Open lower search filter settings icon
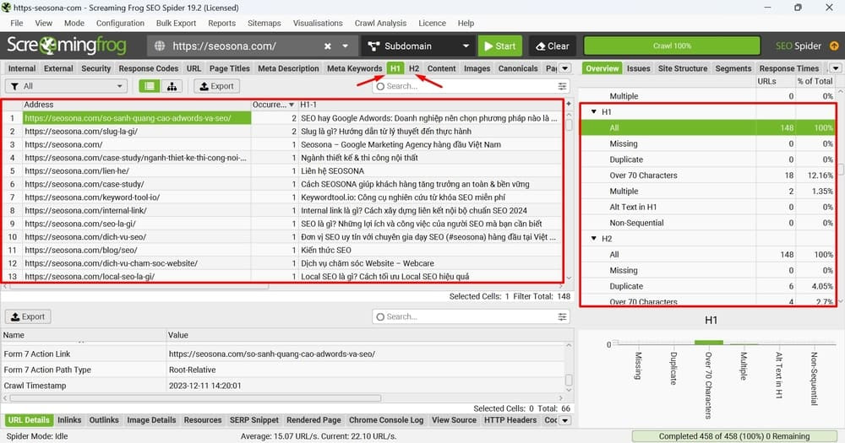Viewport: 845px width, 443px height. (562, 316)
